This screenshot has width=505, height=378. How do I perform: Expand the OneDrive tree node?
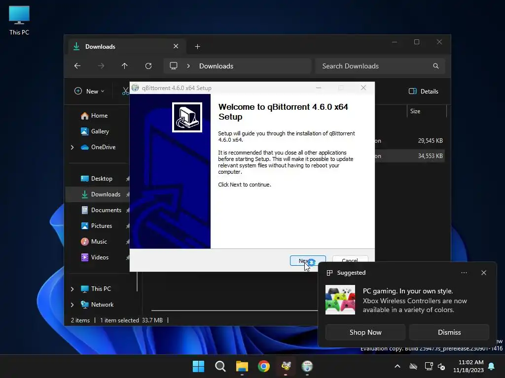(72, 147)
